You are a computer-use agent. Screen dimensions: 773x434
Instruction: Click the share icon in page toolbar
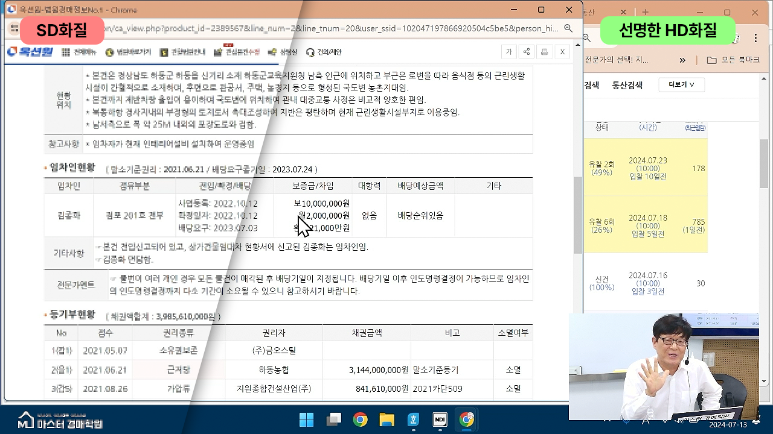[527, 52]
